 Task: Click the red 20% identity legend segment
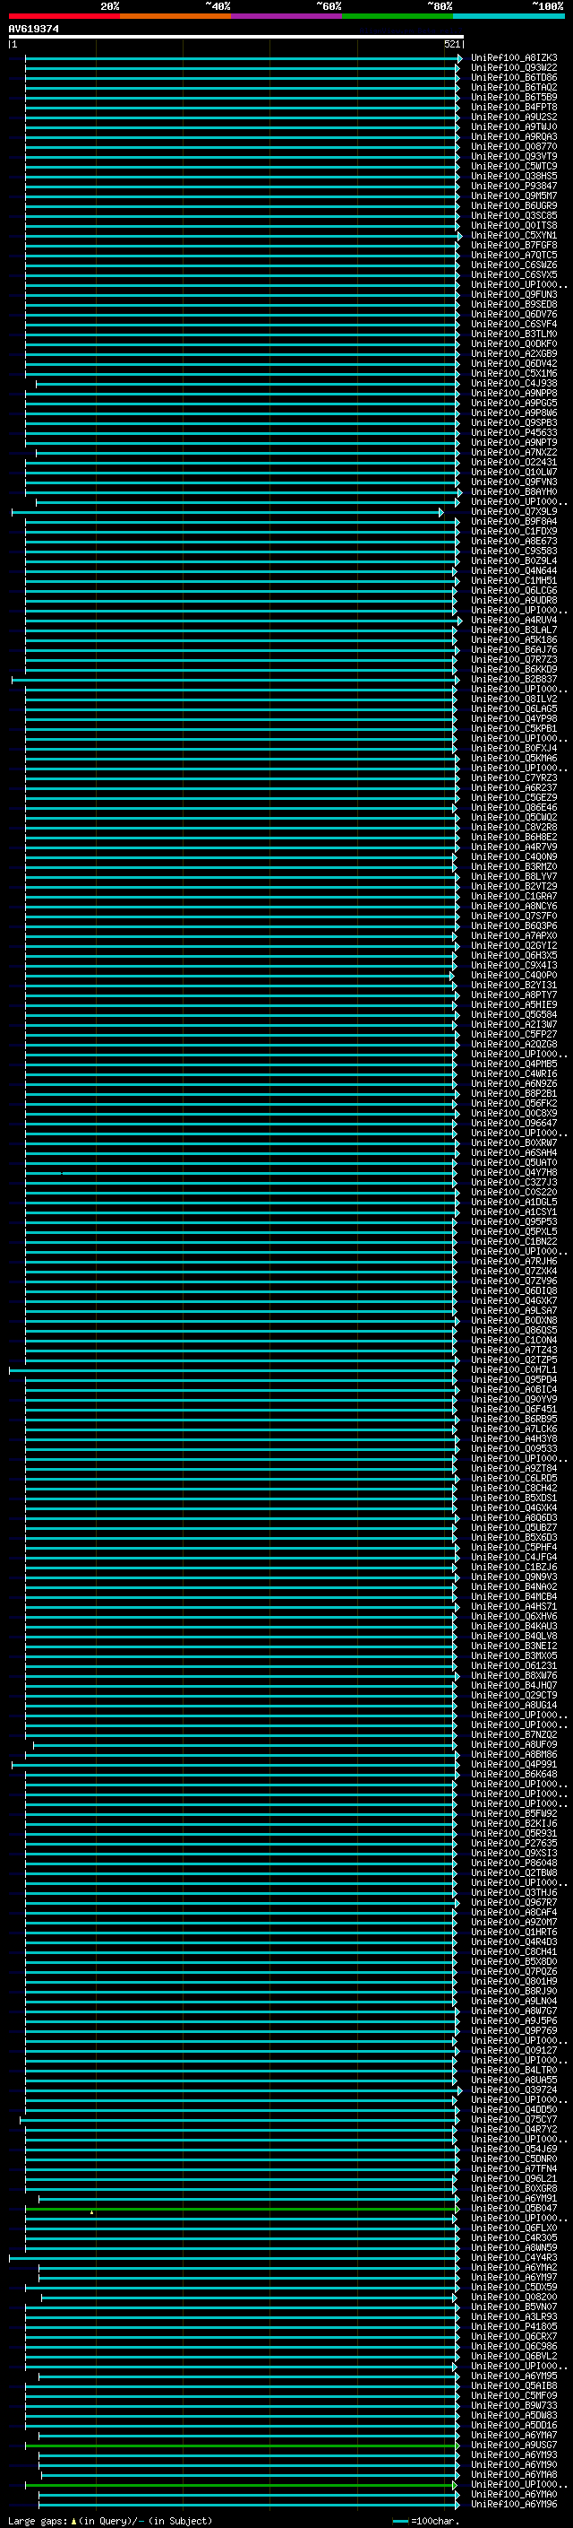(64, 16)
